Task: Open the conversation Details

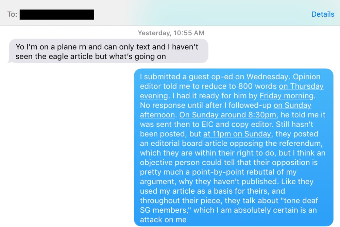Action: coord(323,14)
